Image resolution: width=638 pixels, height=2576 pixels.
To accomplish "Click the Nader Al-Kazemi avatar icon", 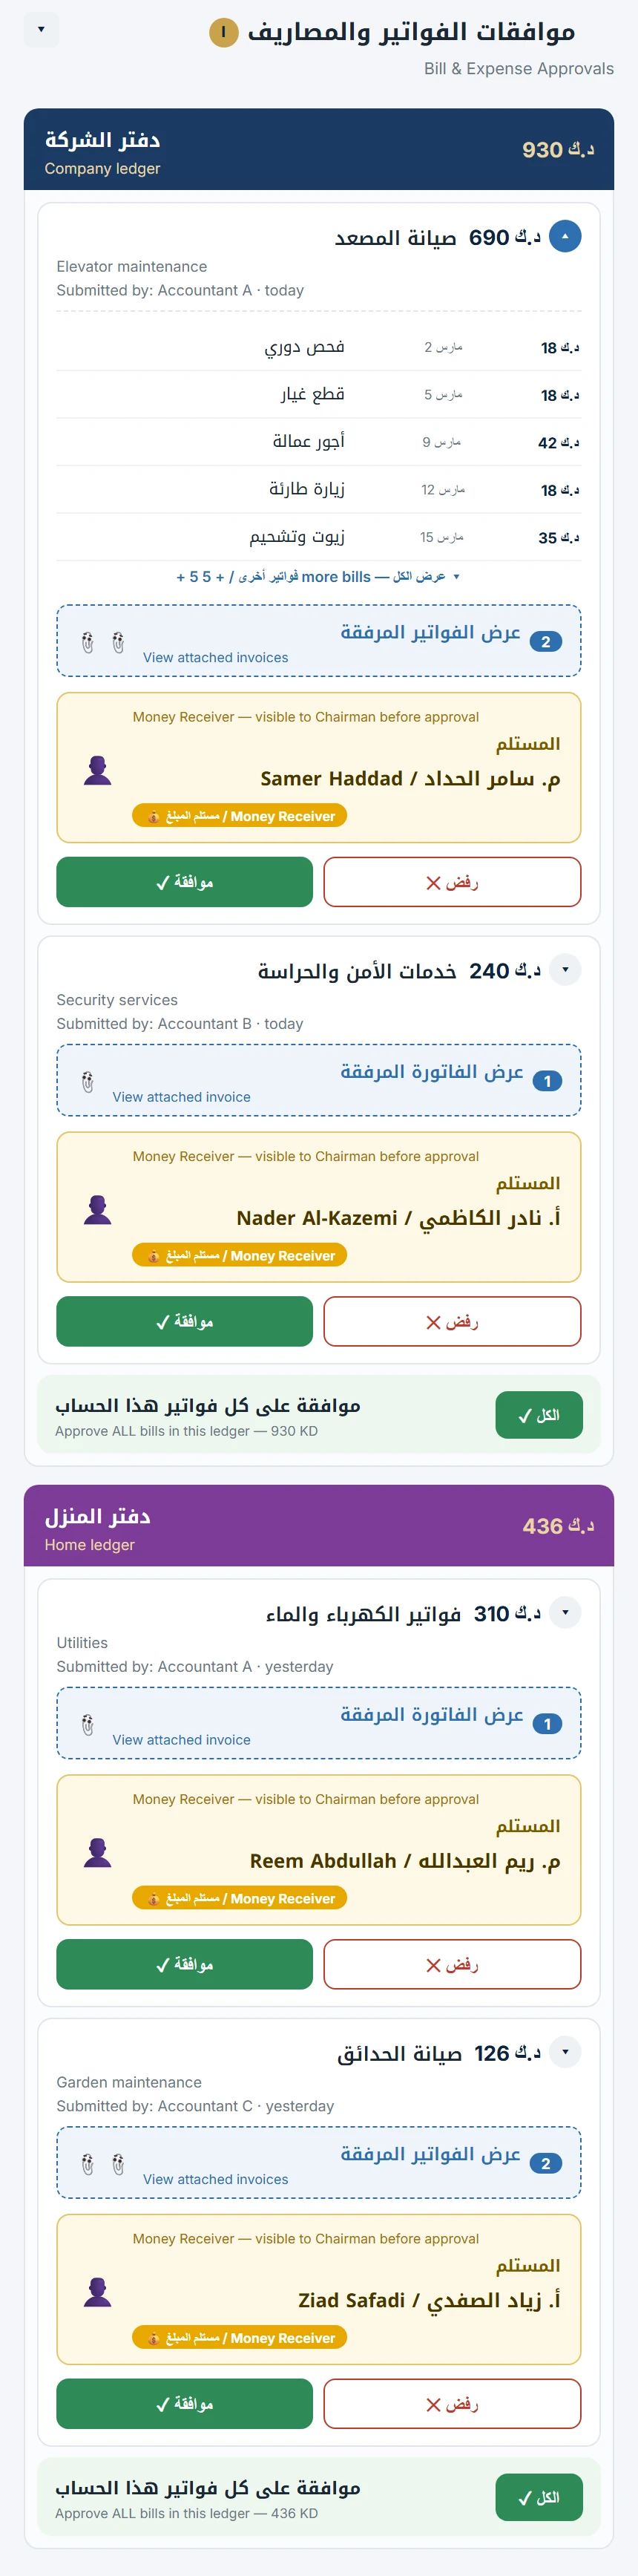I will [97, 1210].
